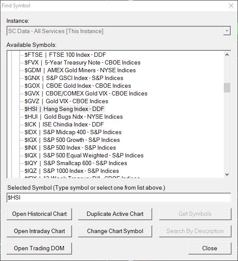Click the Close button
This screenshot has width=238, height=261.
tap(210, 248)
